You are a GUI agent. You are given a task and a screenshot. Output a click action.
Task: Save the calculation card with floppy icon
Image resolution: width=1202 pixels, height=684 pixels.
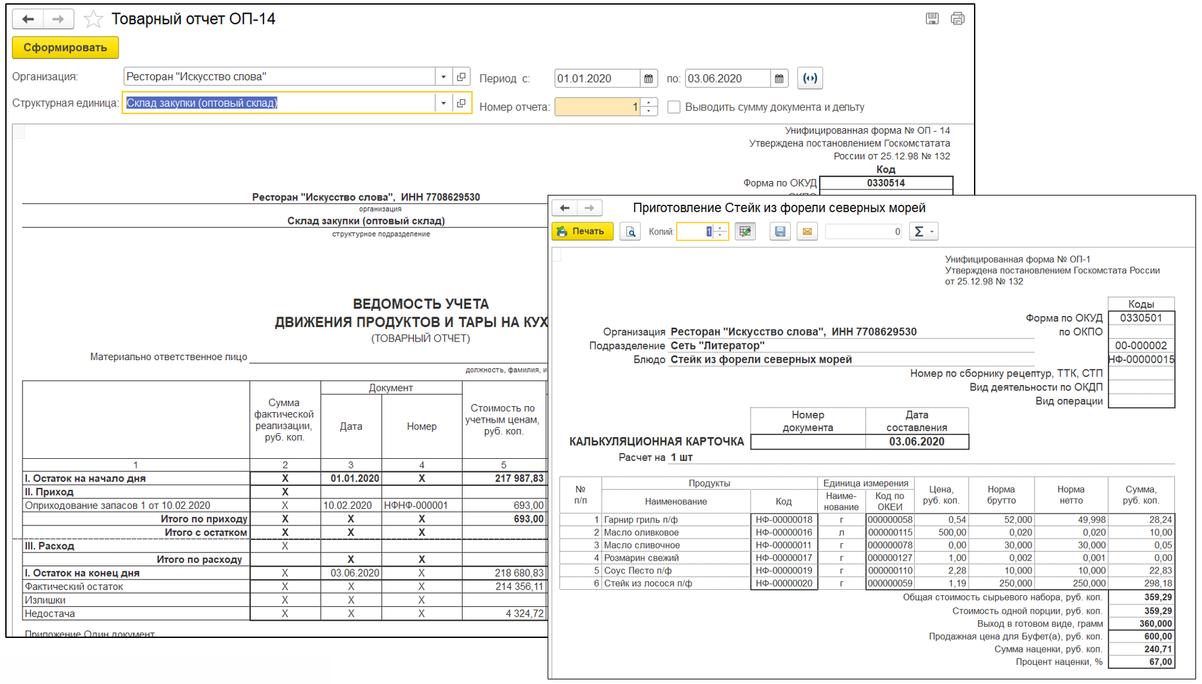click(x=780, y=232)
